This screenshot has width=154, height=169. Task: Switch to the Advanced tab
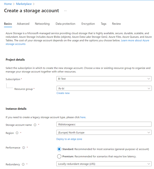pyautogui.click(x=23, y=24)
